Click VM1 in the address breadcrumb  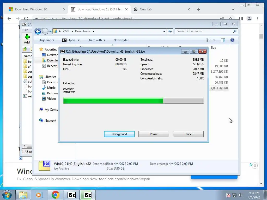[66, 31]
